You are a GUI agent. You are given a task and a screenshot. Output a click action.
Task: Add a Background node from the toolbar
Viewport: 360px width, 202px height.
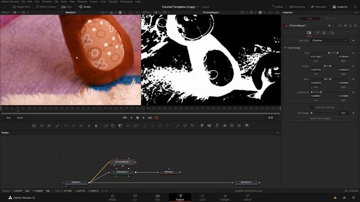tap(34, 126)
